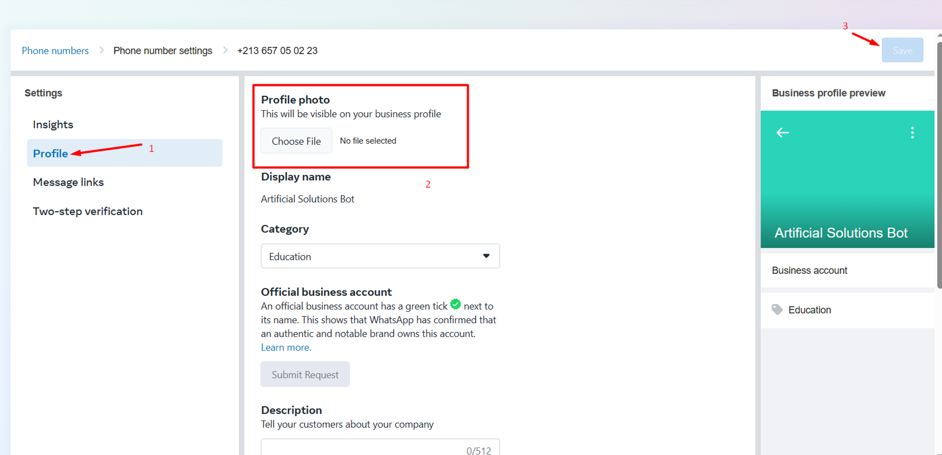The height and width of the screenshot is (455, 942).
Task: Click Phone number settings breadcrumb
Action: pyautogui.click(x=162, y=51)
